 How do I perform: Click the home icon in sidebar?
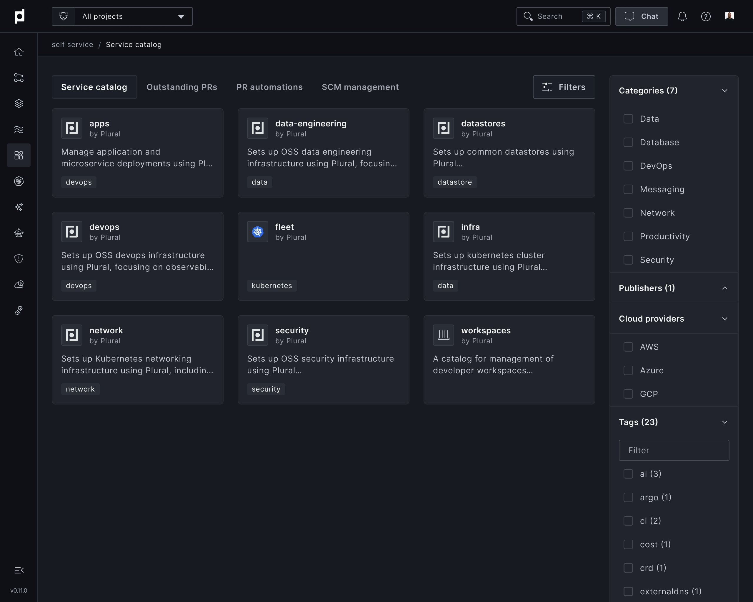tap(19, 52)
